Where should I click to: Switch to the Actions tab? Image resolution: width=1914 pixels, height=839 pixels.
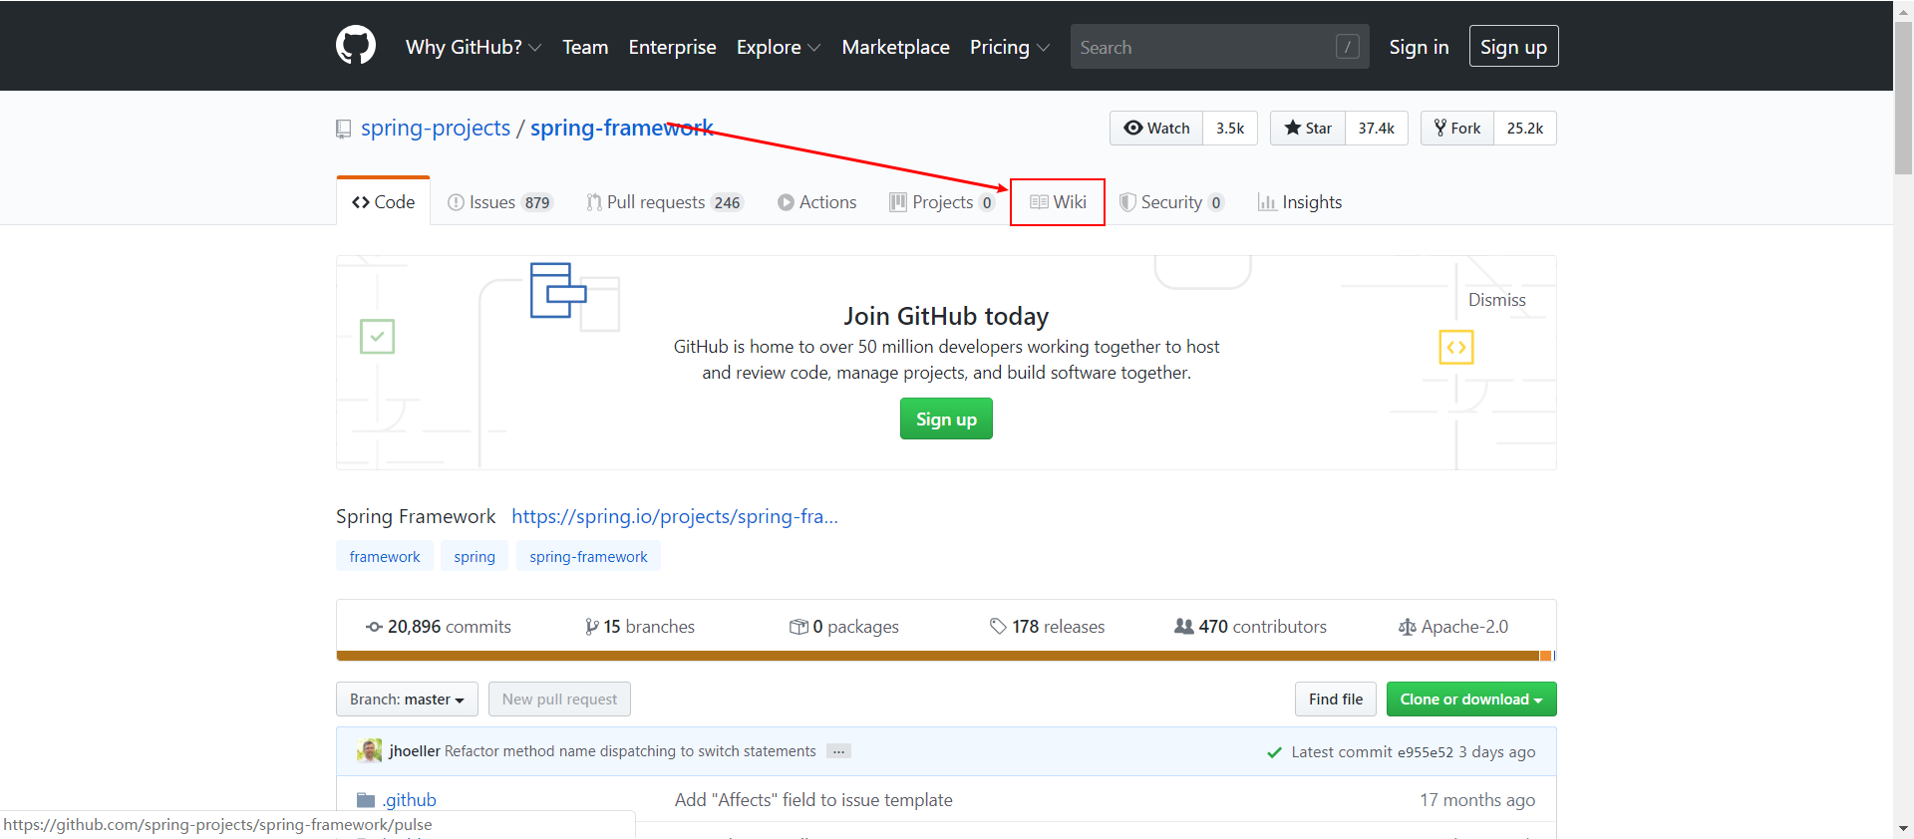816,202
